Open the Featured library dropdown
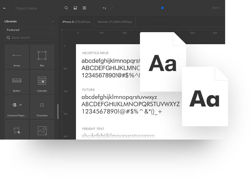This screenshot has width=251, height=179. pyautogui.click(x=29, y=30)
